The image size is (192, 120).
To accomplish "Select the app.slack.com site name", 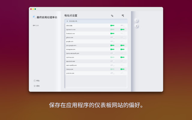I will click(70, 61).
